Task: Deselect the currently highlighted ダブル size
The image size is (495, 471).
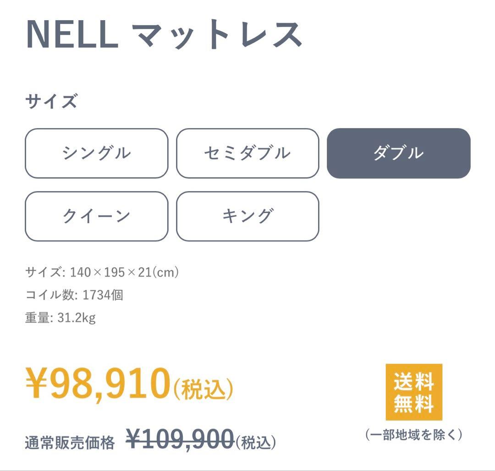Action: pos(399,153)
